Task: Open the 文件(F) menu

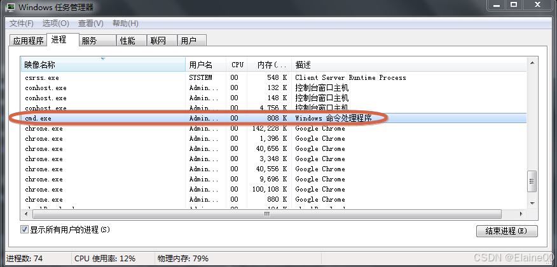Action: (22, 23)
